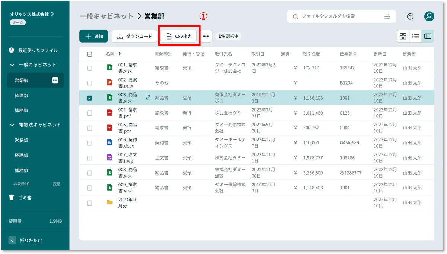Click the PDF icon of 005_納品書.pdf

coord(110,128)
